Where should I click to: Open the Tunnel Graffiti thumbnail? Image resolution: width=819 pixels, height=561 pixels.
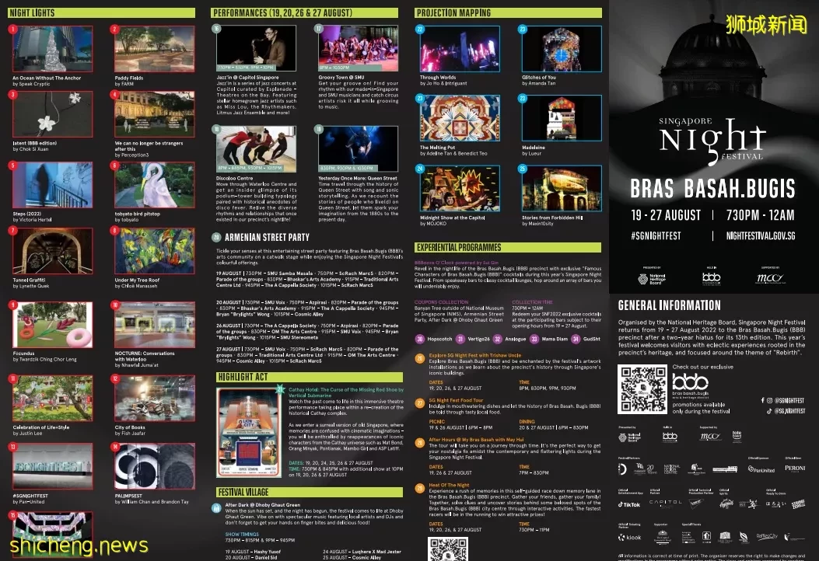pos(52,251)
